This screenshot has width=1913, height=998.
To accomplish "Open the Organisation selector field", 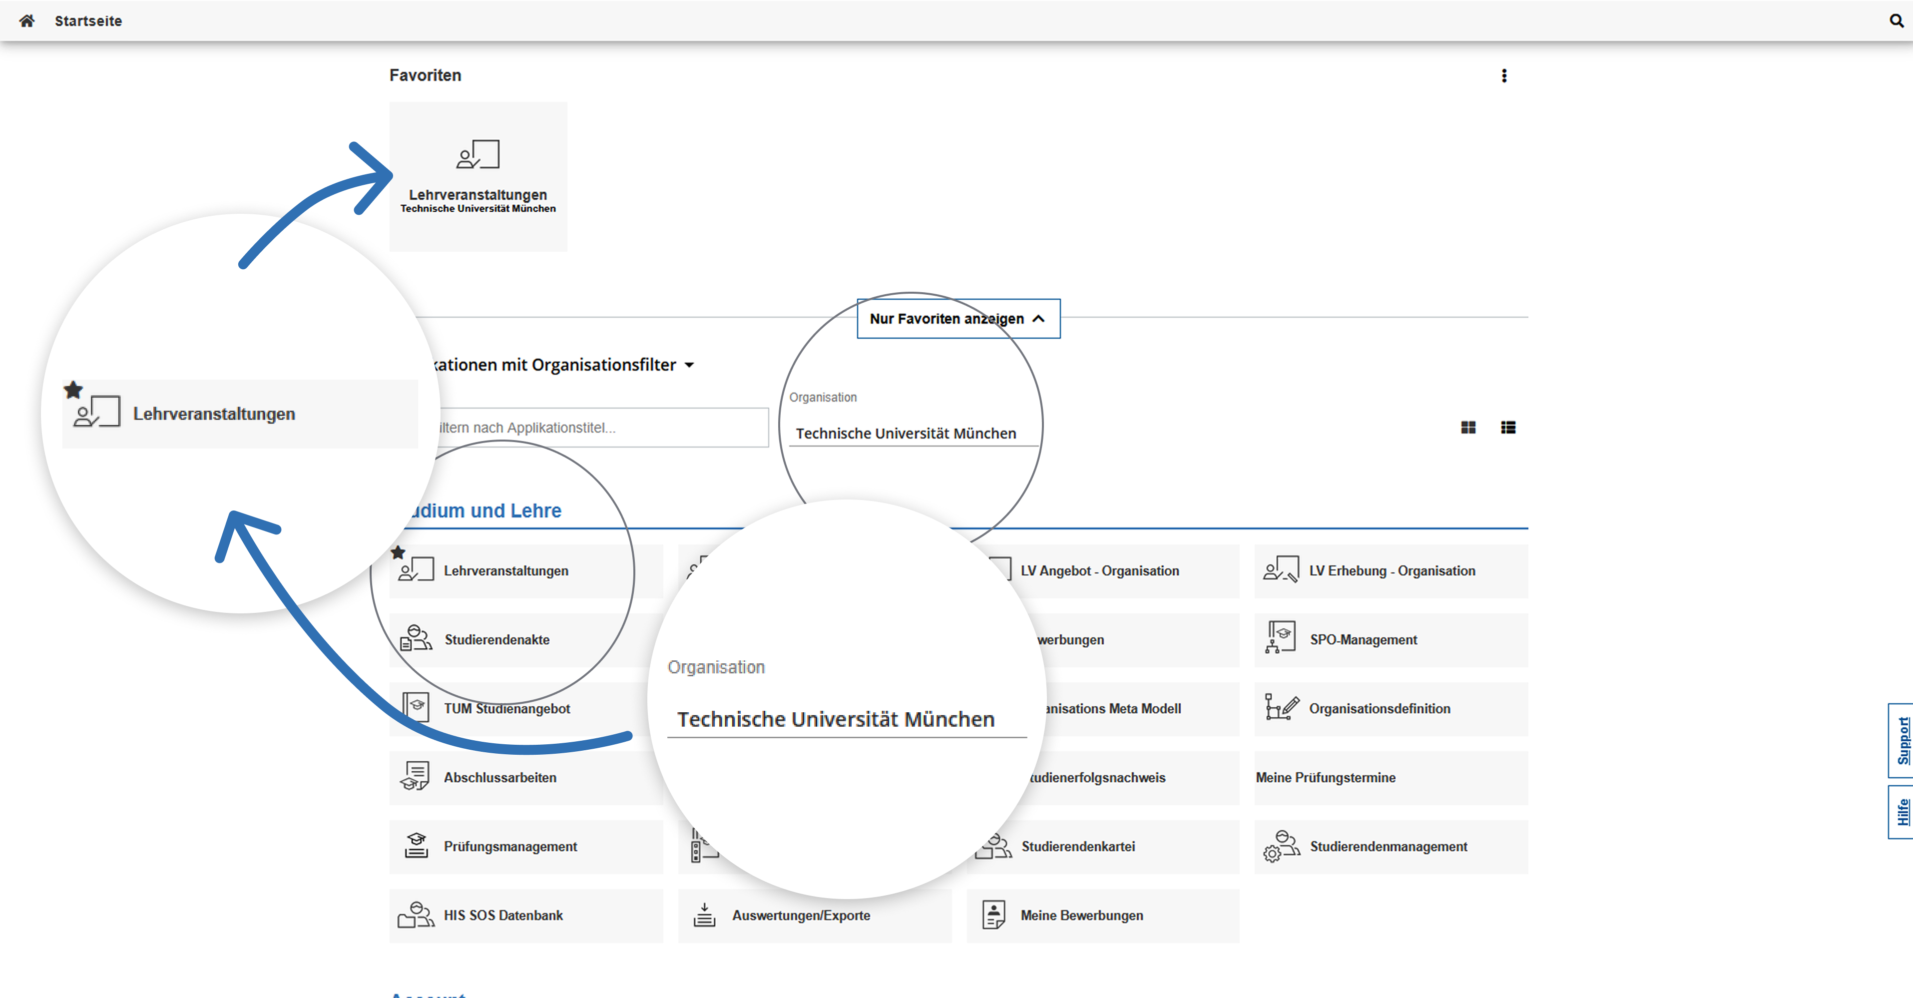I will [912, 433].
